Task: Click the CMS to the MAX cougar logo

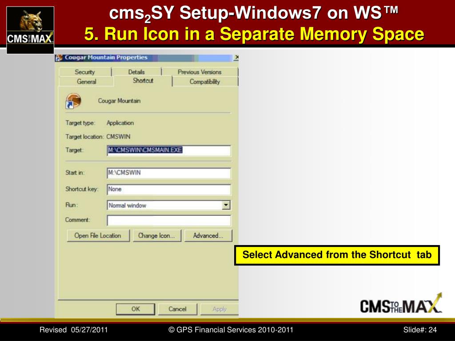Action: tap(30, 30)
